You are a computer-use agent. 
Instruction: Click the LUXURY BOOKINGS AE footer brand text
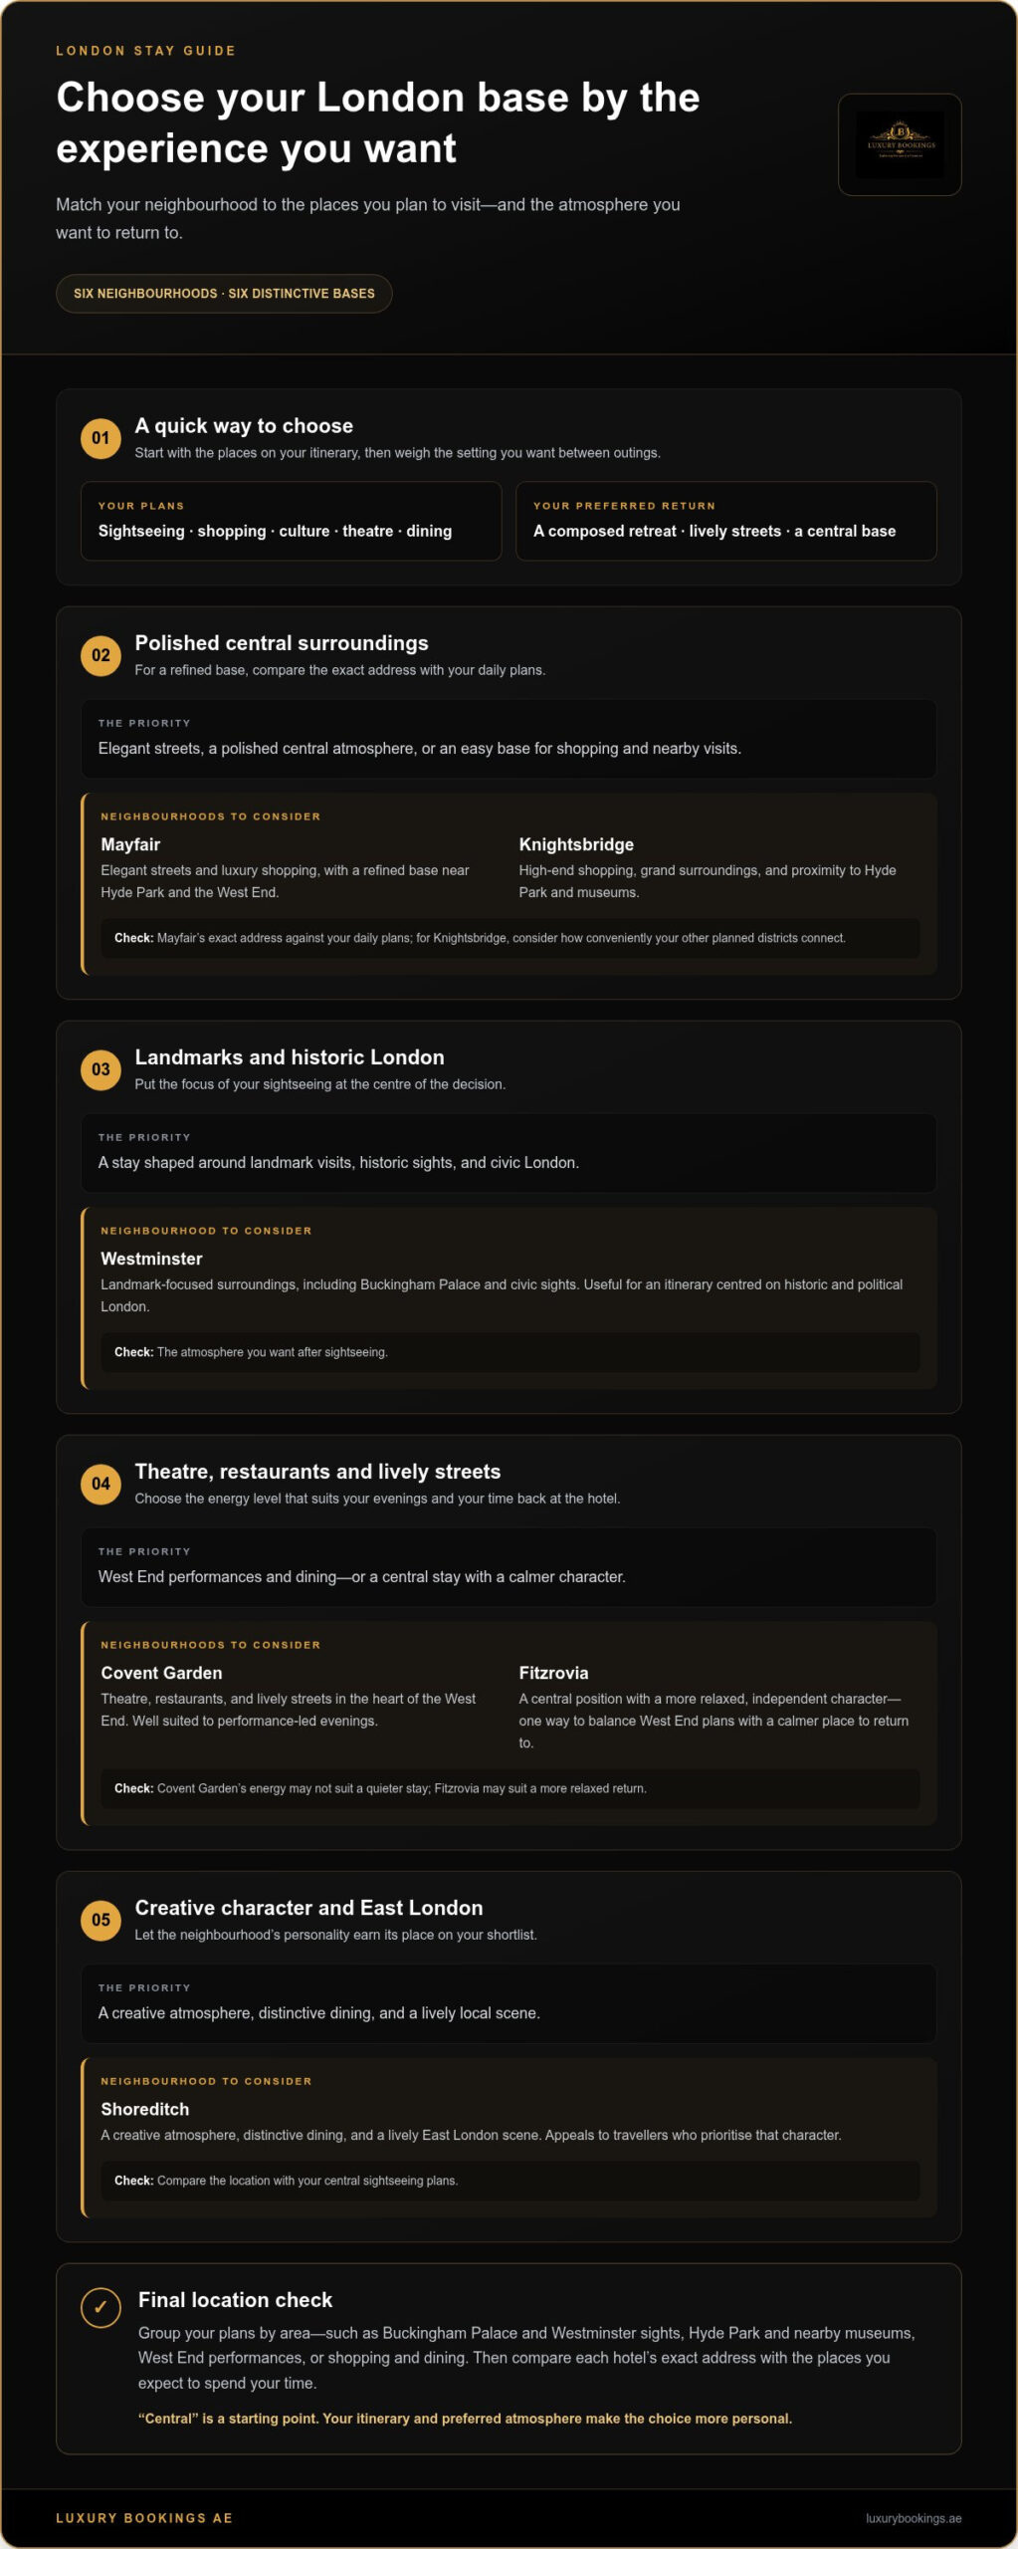[x=144, y=2518]
